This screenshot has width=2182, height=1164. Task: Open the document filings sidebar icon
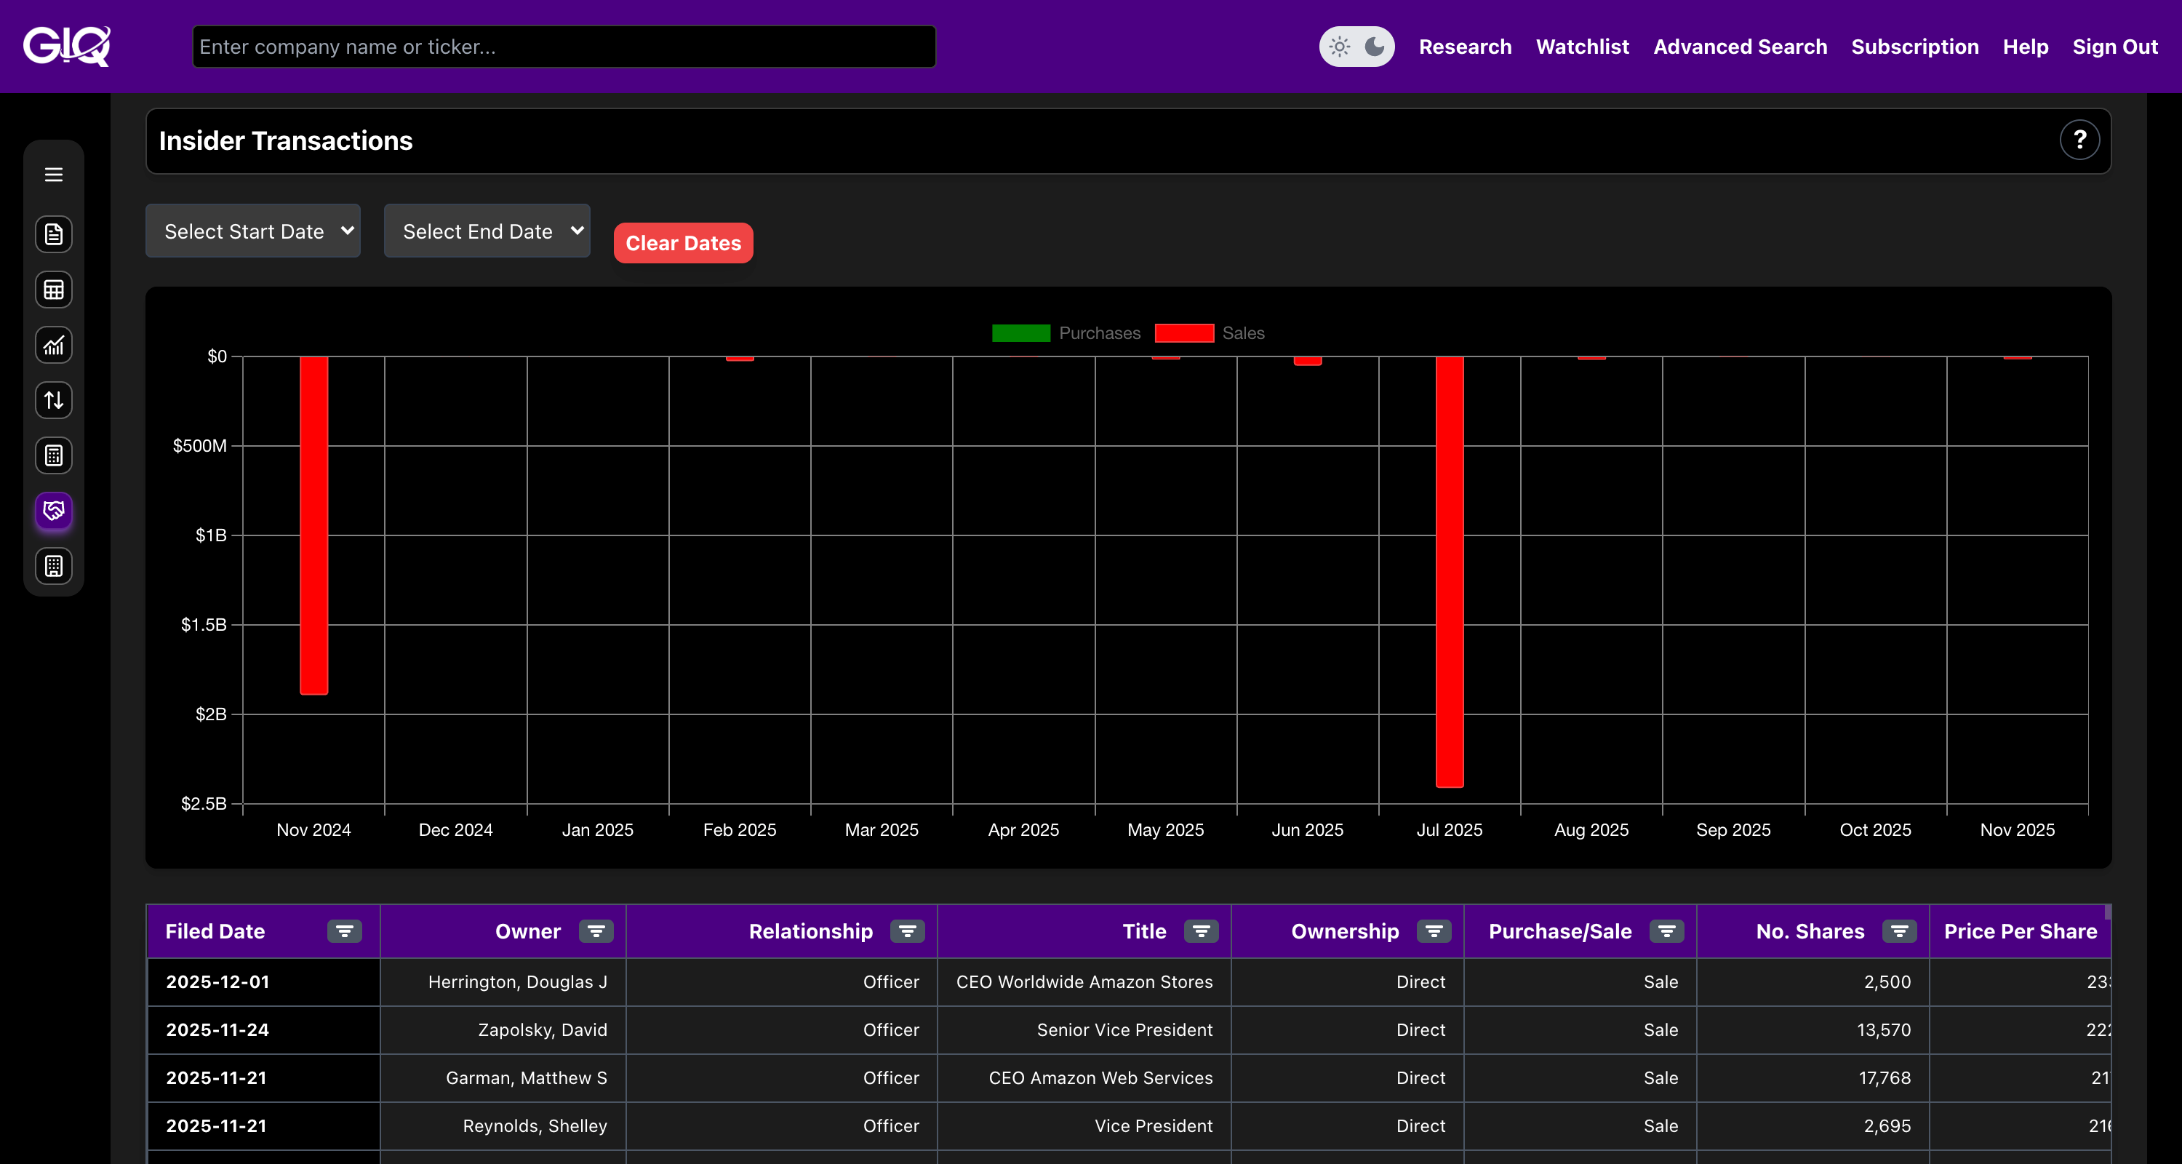click(x=53, y=235)
